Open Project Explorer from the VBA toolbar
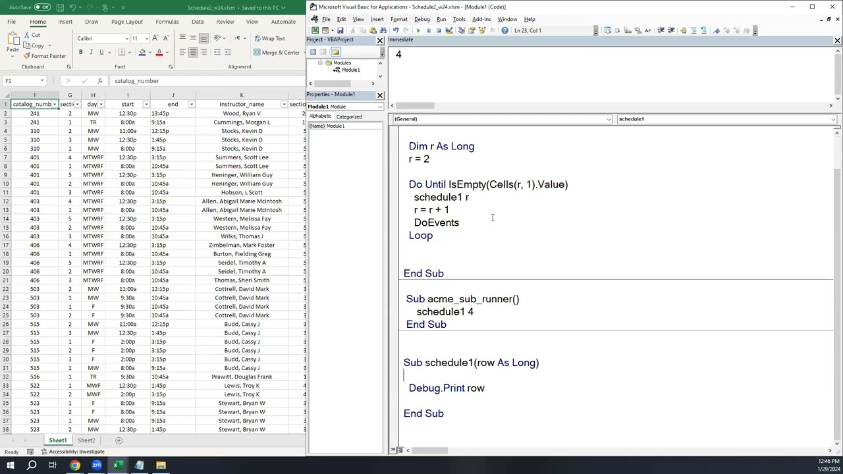Image resolution: width=843 pixels, height=474 pixels. point(462,30)
